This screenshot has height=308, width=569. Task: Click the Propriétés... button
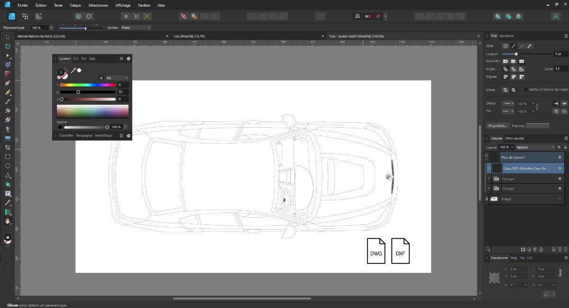(498, 126)
